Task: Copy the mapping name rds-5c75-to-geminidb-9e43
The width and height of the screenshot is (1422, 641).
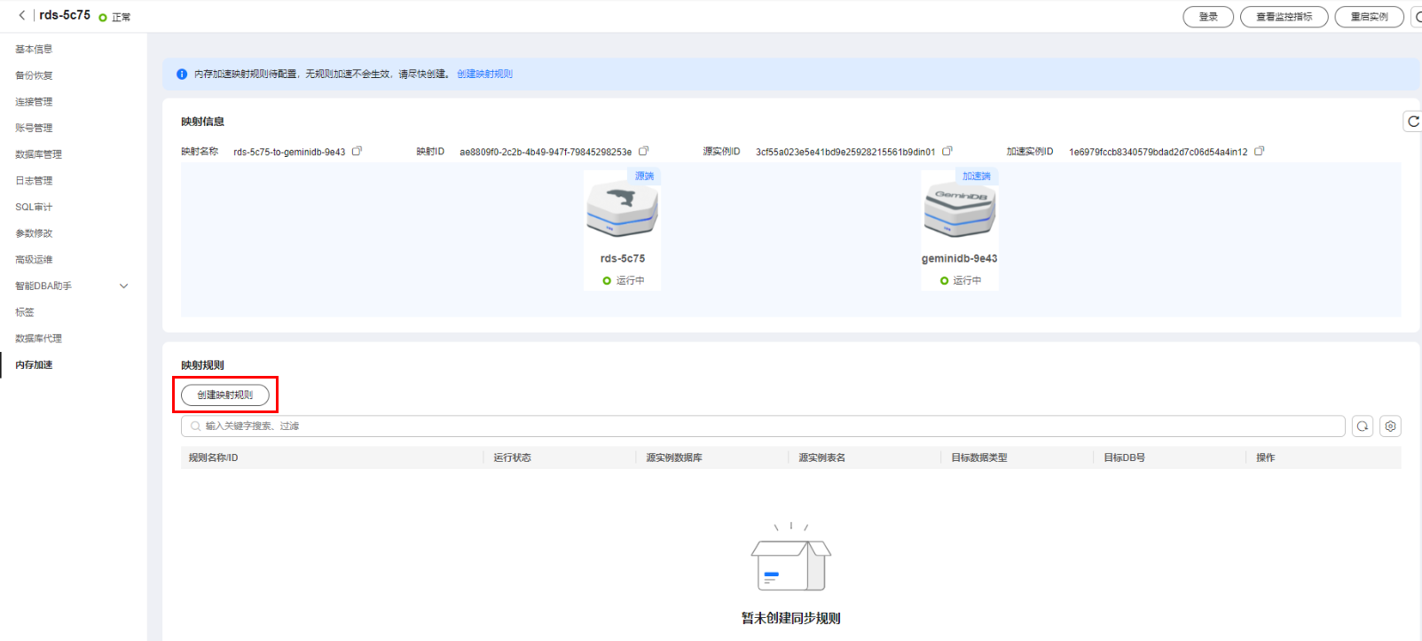Action: 357,152
